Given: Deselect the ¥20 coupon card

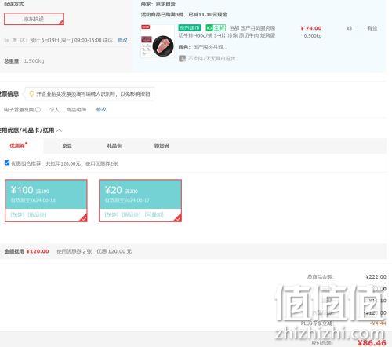Looking at the screenshot, I should tap(140, 200).
